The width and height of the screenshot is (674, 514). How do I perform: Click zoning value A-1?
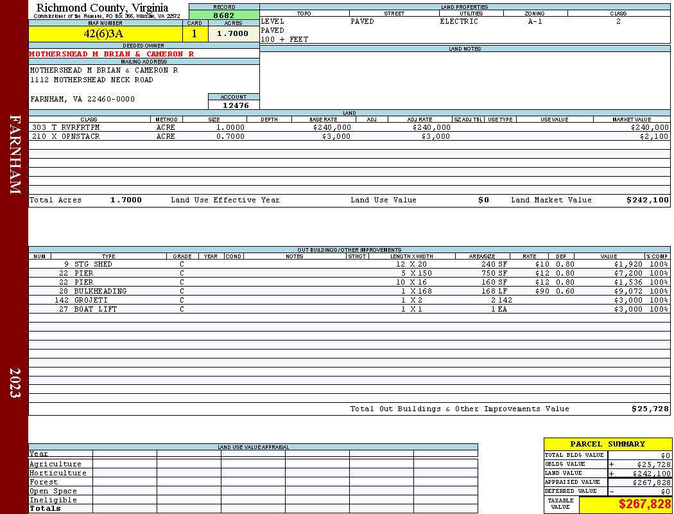535,21
